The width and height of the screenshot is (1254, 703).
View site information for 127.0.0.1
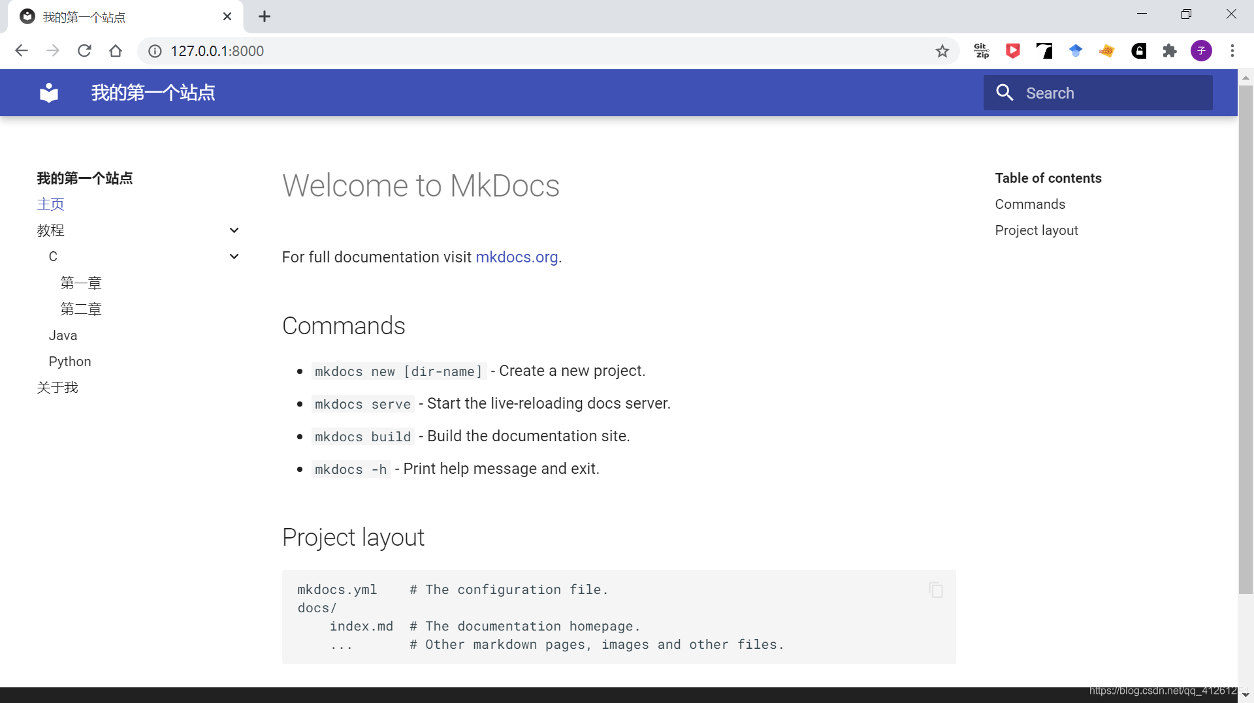(155, 51)
